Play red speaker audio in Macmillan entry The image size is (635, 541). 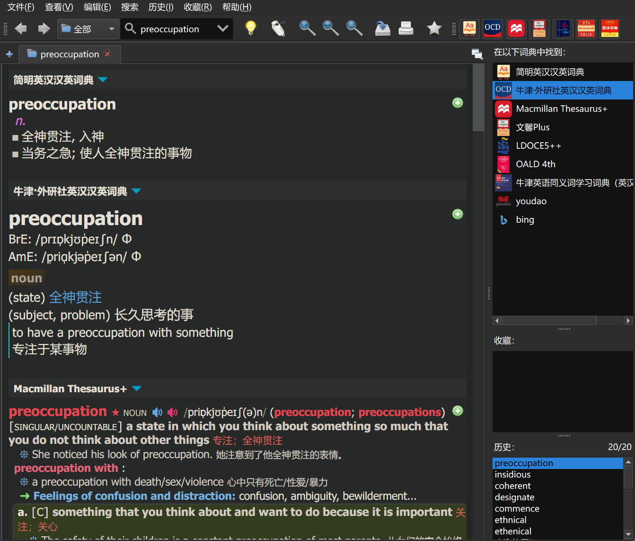(x=173, y=413)
